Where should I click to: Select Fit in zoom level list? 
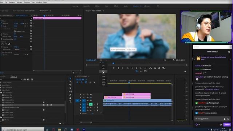pyautogui.click(x=103, y=63)
